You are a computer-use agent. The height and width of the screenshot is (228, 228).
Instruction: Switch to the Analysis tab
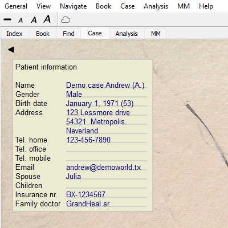[127, 34]
